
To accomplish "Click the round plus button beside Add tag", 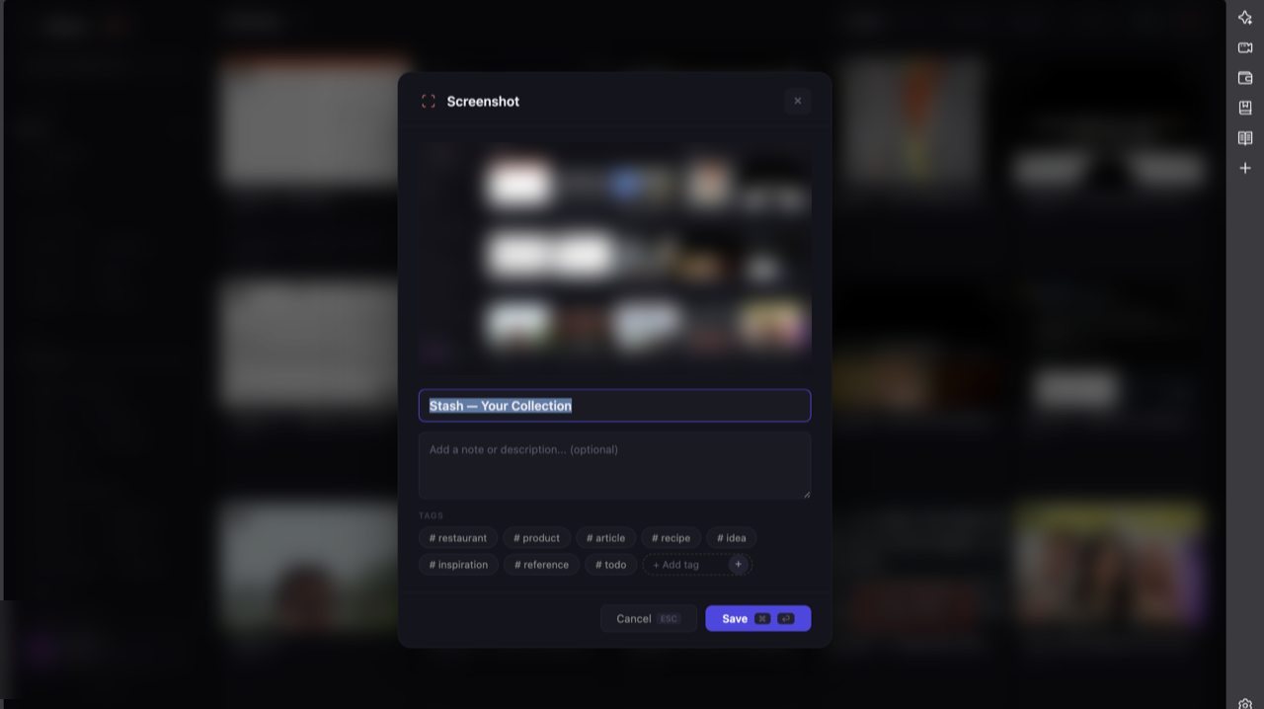I will (738, 565).
